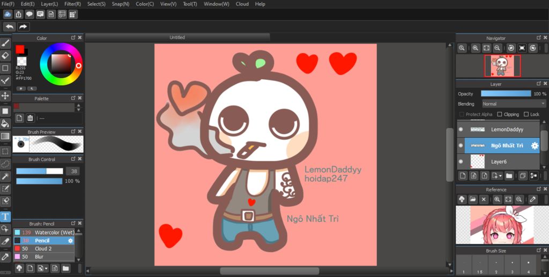Open the Blending mode dropdown

click(514, 104)
